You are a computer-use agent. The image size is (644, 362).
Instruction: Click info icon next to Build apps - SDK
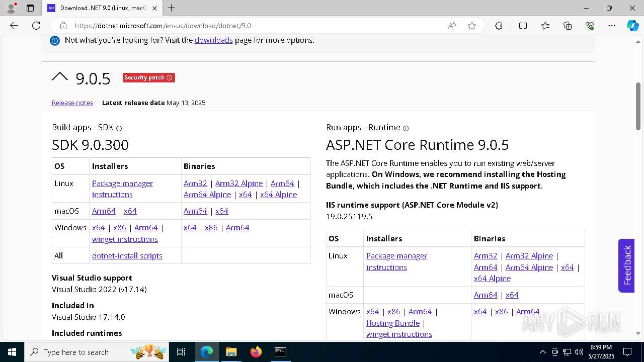coord(119,128)
